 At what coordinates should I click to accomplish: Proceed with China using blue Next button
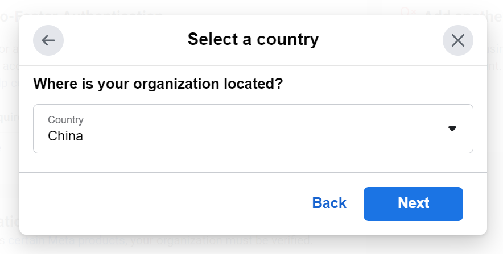413,204
